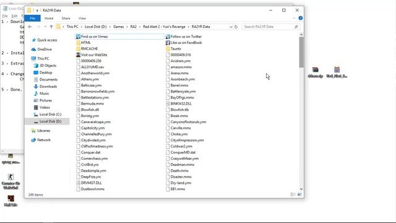
Task: Select the Blowfish.tlb file
Action: (178, 110)
